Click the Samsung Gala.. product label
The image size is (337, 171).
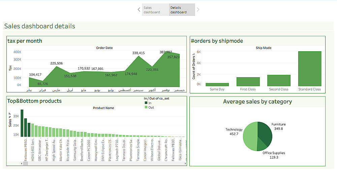[75, 150]
